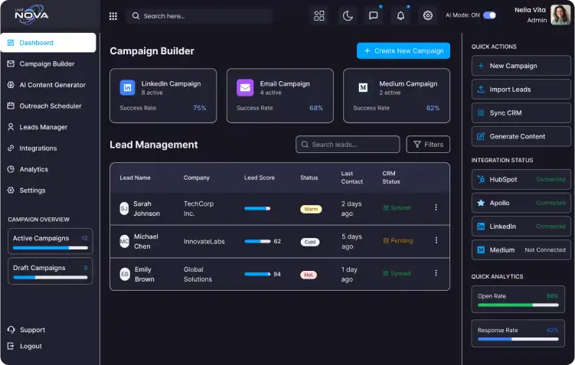575x365 pixels.
Task: Open Campaign Builder in the sidebar
Action: [x=48, y=64]
